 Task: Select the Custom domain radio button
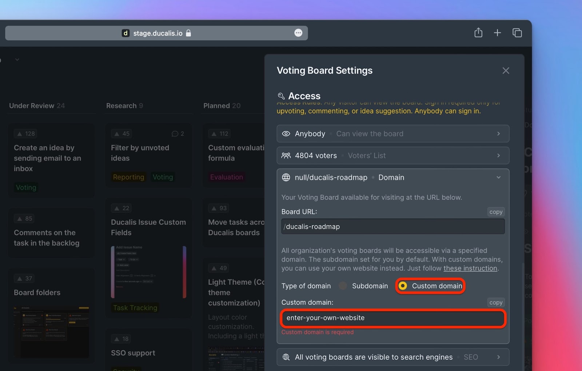(x=403, y=286)
